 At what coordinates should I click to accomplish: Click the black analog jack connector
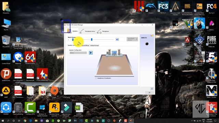point(147,44)
